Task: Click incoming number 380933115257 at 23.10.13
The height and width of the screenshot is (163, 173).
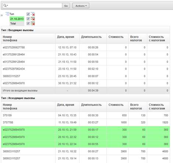Action: 11,76
